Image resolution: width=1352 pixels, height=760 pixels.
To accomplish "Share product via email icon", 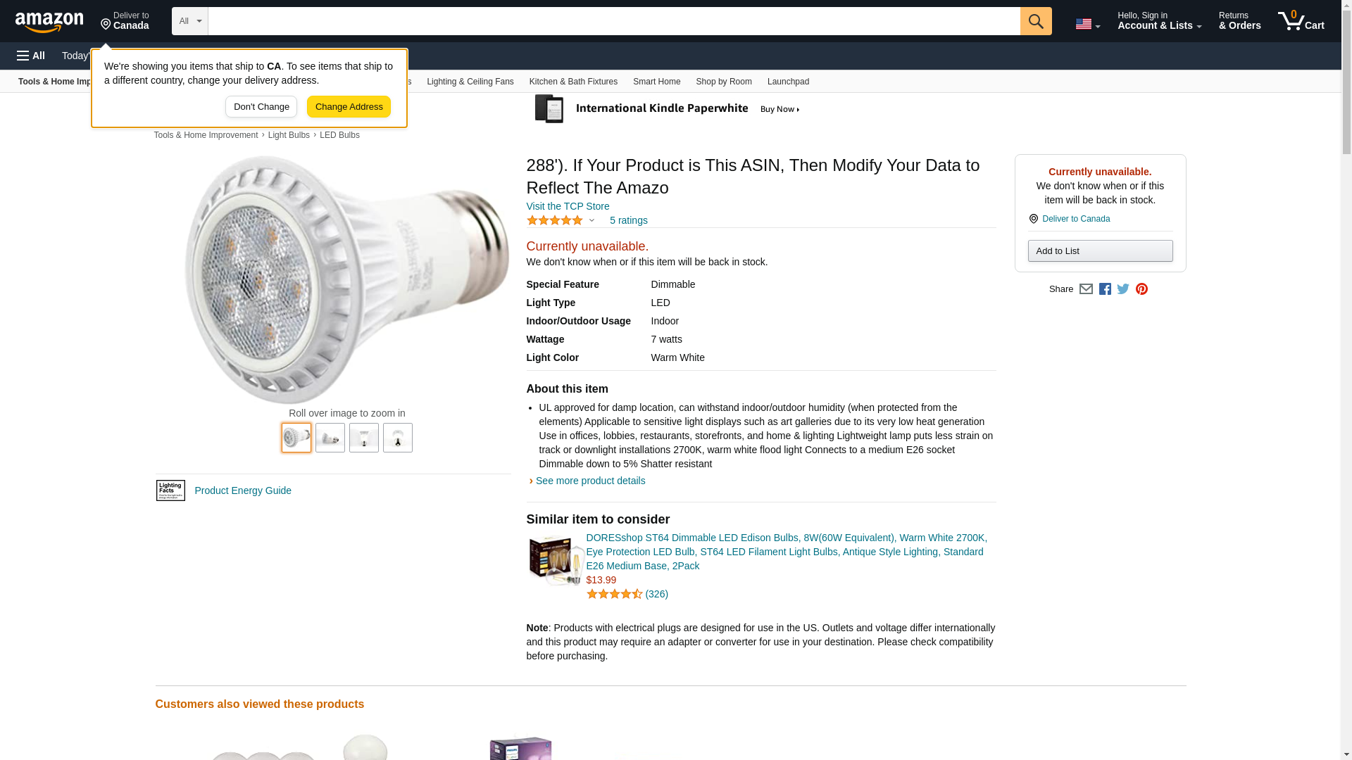I will click(x=1086, y=289).
